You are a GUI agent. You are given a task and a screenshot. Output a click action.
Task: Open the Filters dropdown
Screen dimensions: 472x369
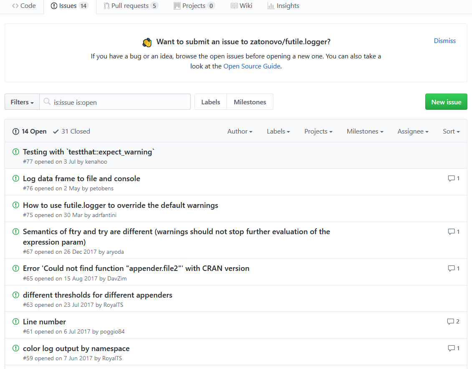[22, 102]
